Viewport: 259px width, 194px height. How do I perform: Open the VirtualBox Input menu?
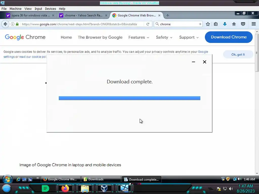click(x=38, y=9)
